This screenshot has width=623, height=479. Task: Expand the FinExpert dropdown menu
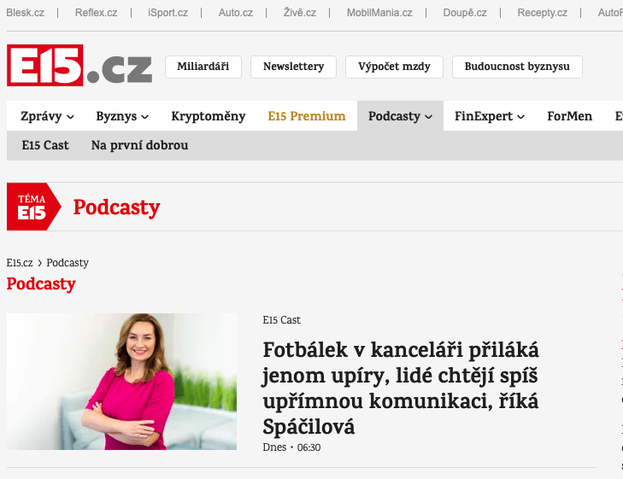[x=490, y=116]
